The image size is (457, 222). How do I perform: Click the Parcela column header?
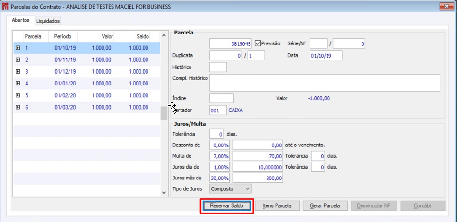click(x=36, y=37)
